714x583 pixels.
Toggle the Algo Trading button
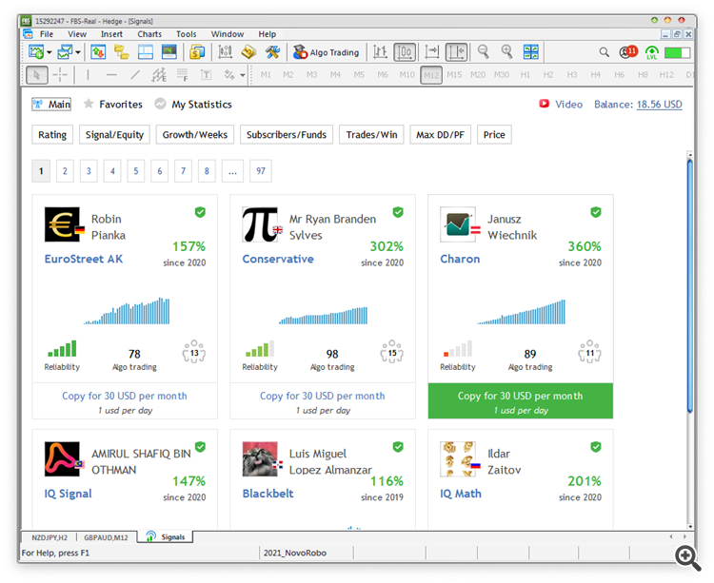326,52
